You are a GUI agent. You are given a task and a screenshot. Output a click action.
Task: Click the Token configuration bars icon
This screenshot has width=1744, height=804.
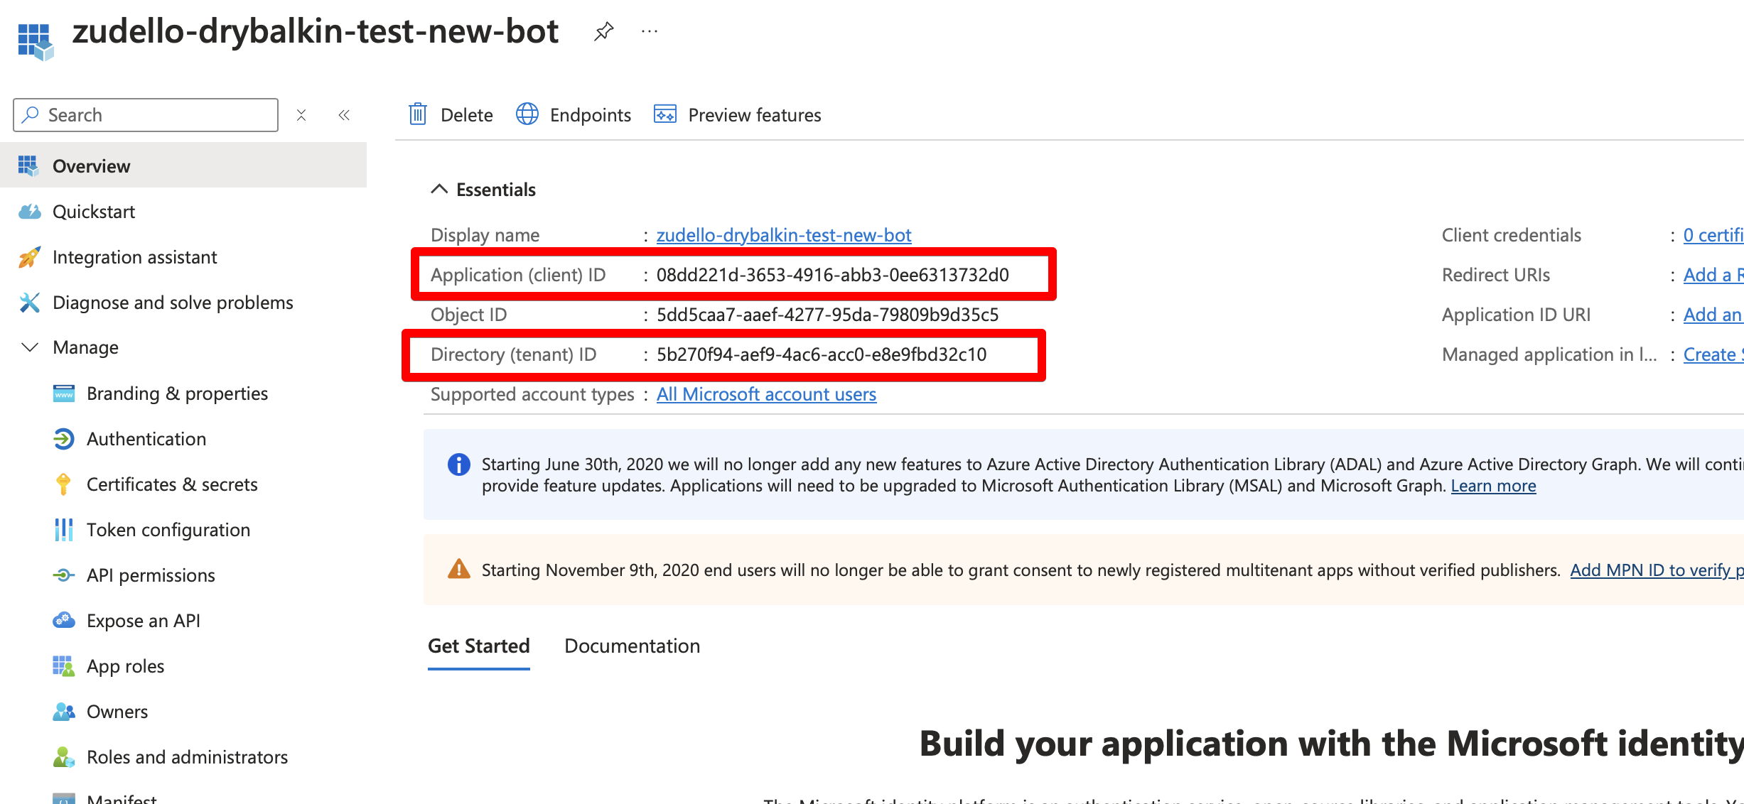63,530
